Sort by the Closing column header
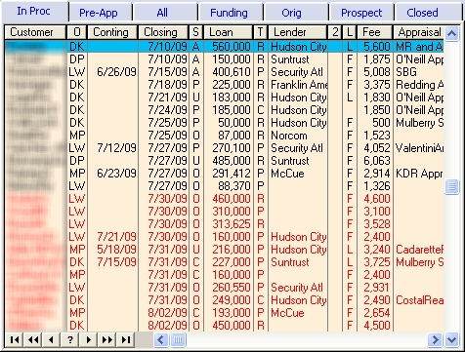465x352 pixels. click(x=163, y=32)
